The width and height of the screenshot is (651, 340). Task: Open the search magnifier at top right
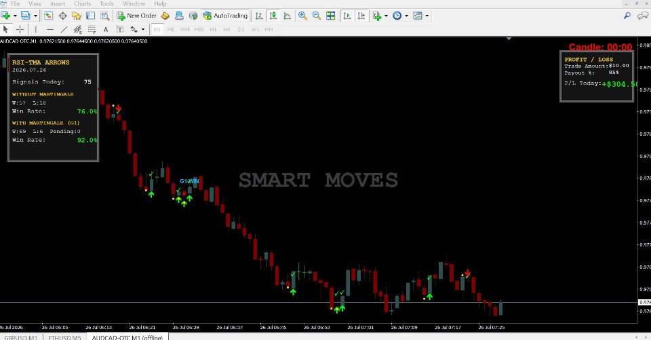627,16
